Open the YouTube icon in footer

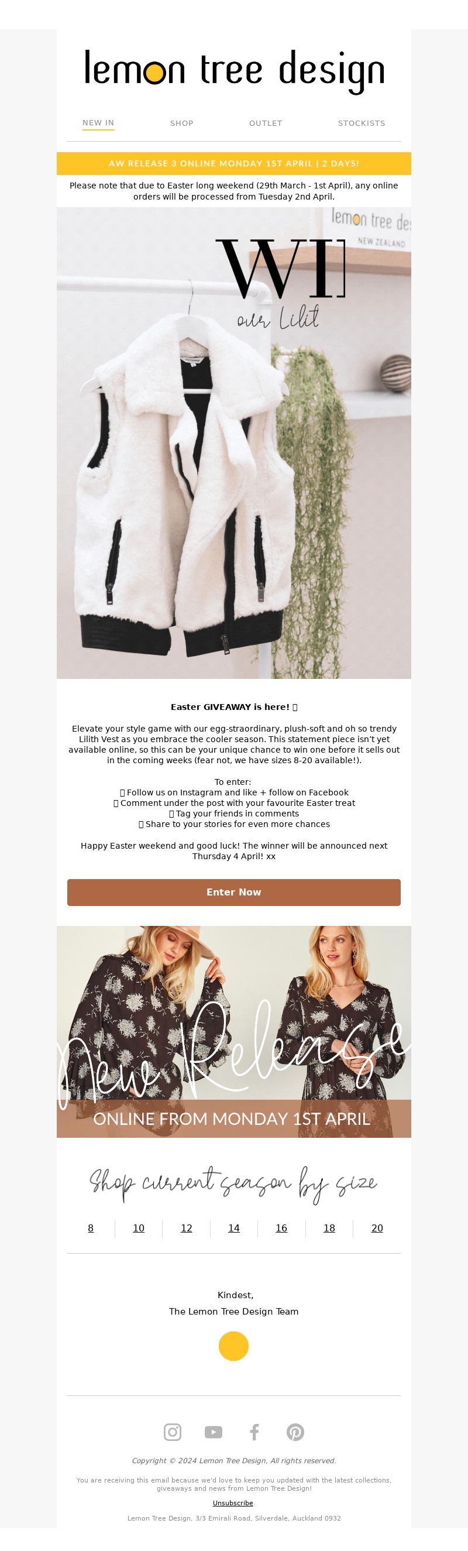214,1432
